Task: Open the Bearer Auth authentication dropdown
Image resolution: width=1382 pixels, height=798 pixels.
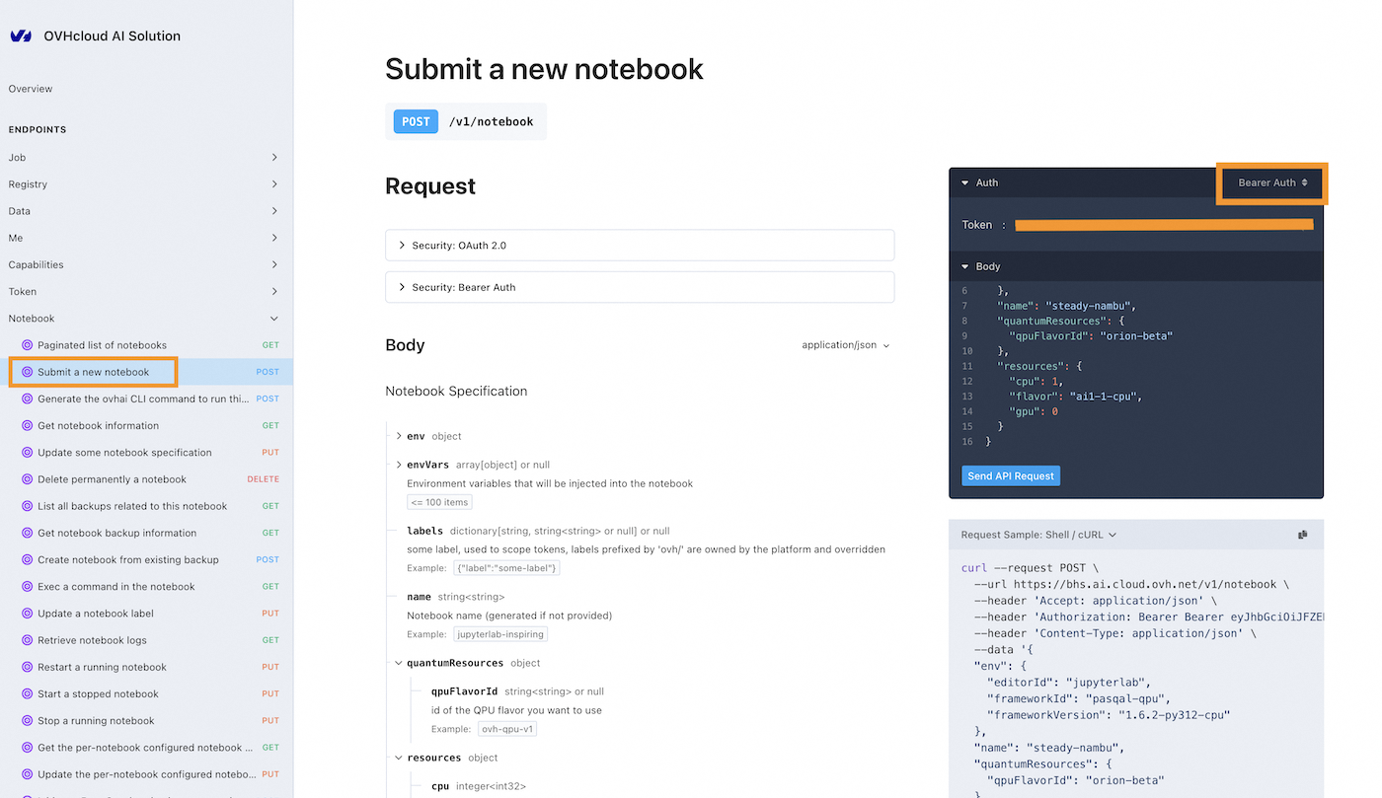Action: (1271, 182)
